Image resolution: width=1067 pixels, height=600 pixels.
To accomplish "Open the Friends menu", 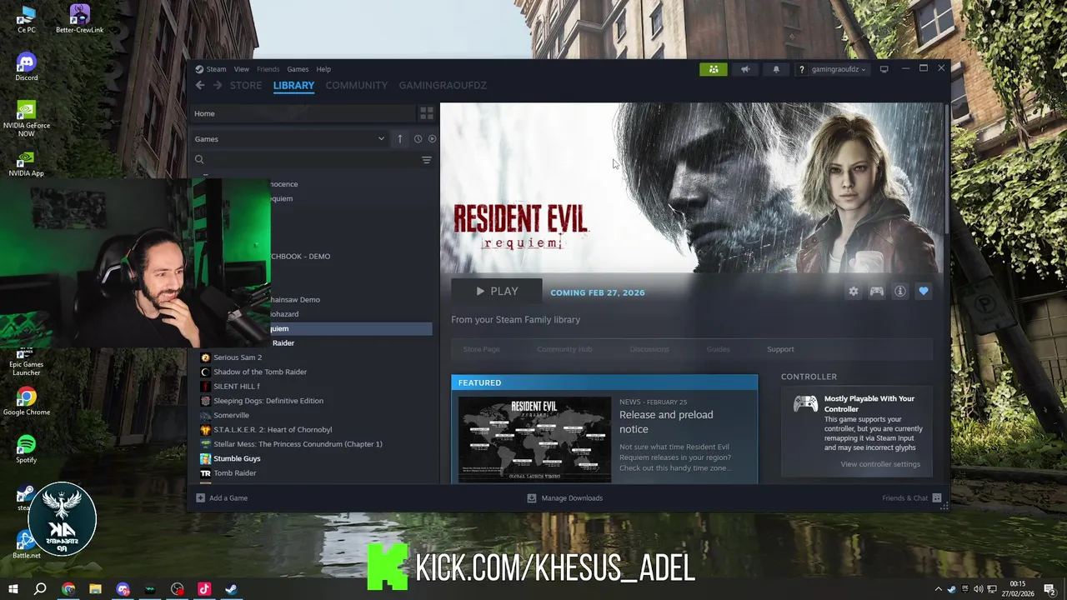I will tap(268, 69).
